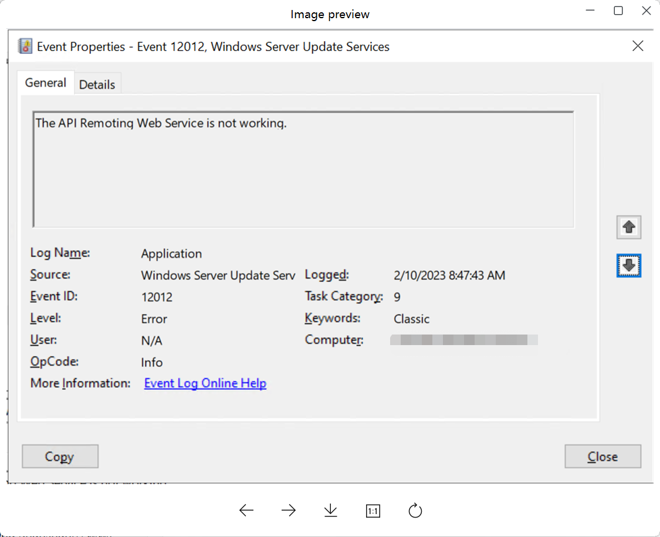Select the Log Name value Application
This screenshot has height=537, width=660.
pos(171,254)
